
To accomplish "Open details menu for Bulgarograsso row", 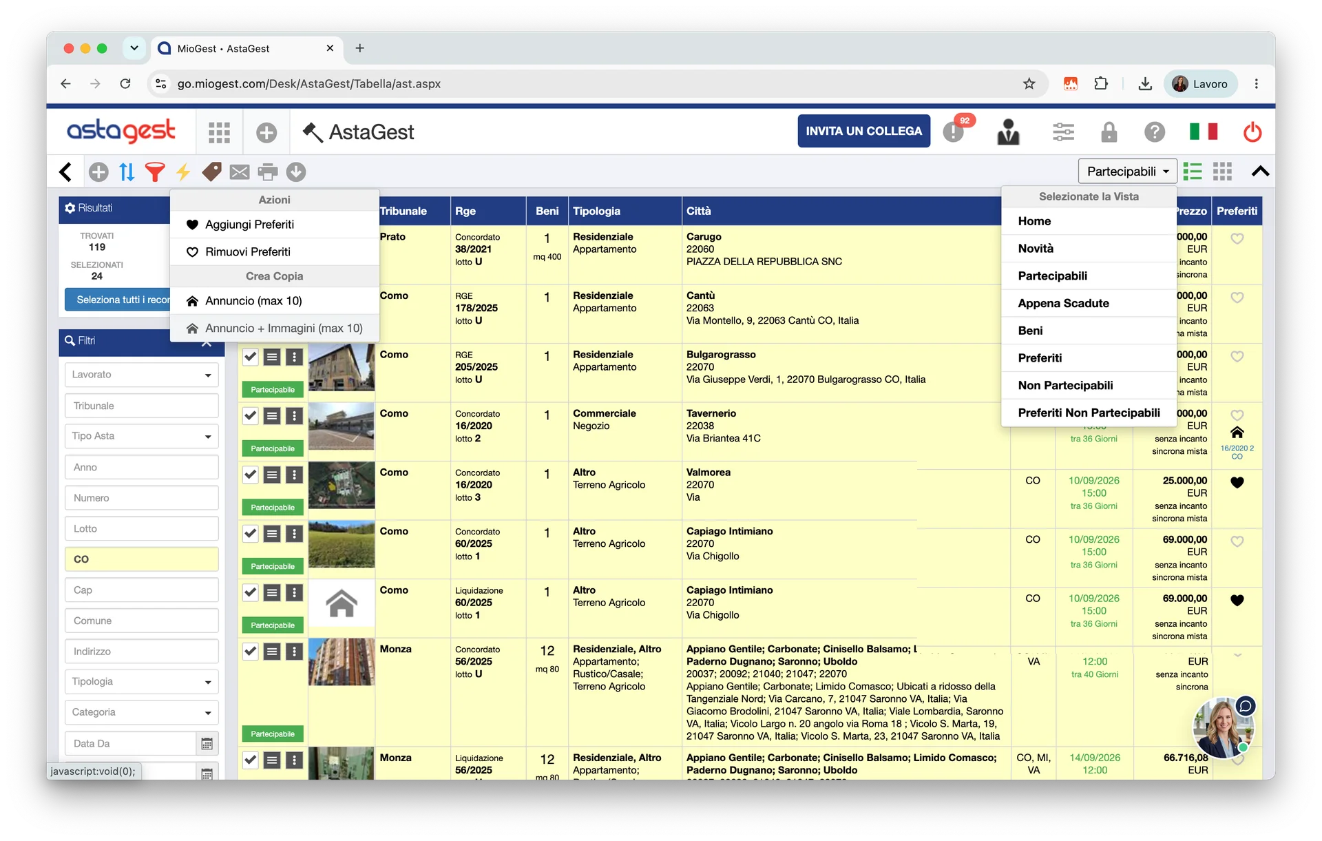I will 272,357.
